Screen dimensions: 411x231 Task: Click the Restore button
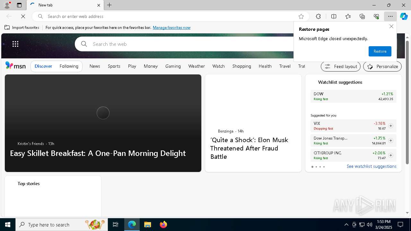pos(380,51)
